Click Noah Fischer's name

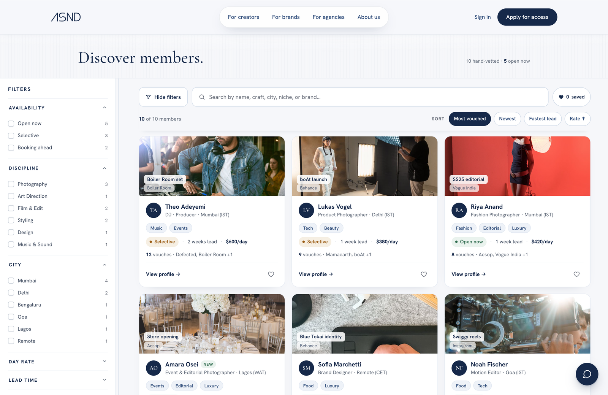coord(489,364)
